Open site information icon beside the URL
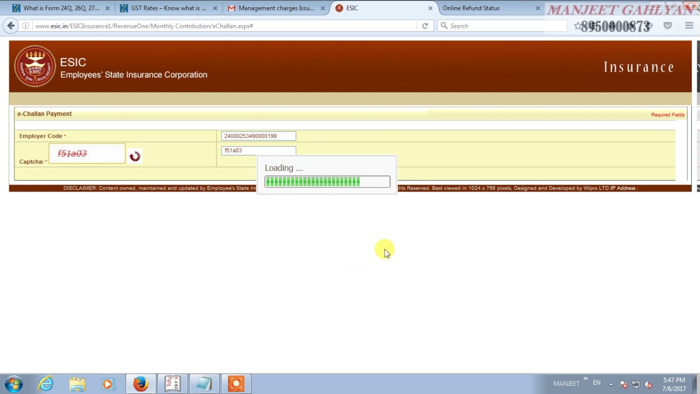The width and height of the screenshot is (700, 394). (26, 26)
